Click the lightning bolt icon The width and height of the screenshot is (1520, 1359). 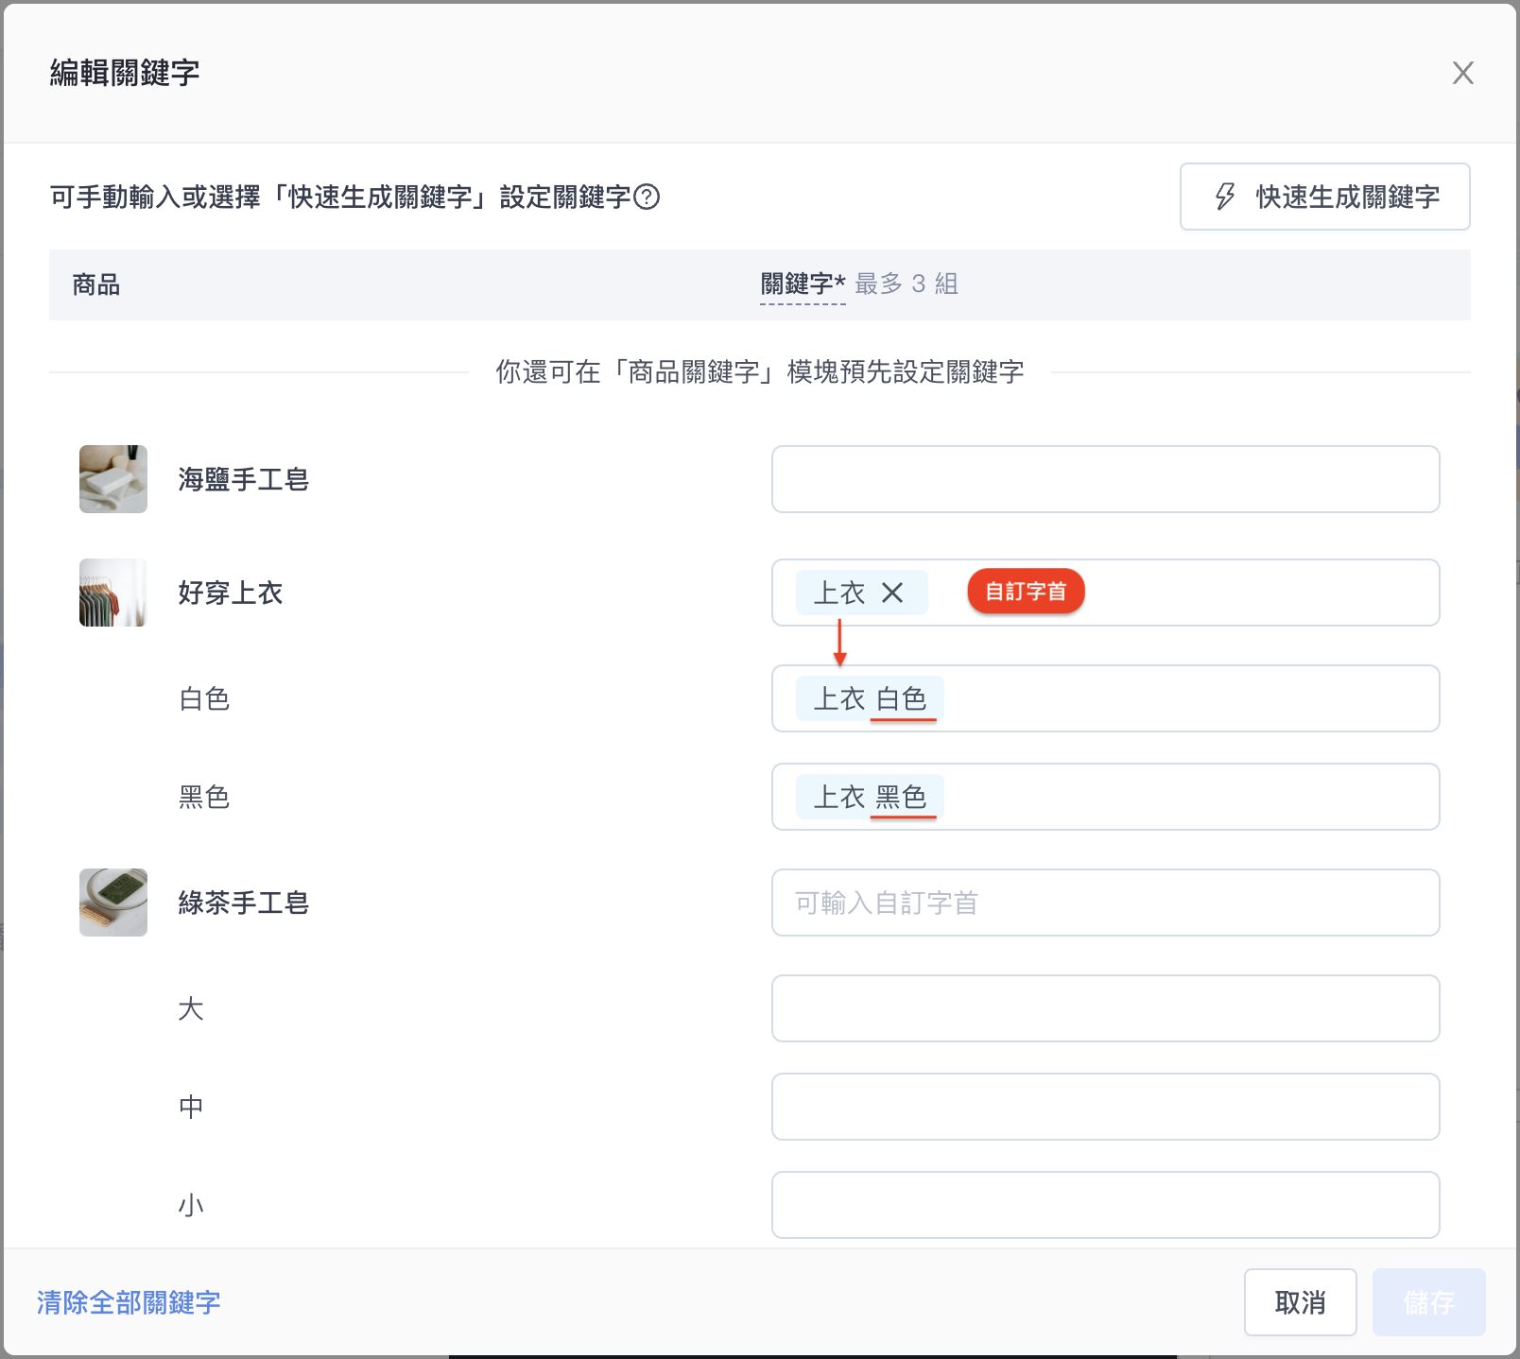pos(1225,197)
